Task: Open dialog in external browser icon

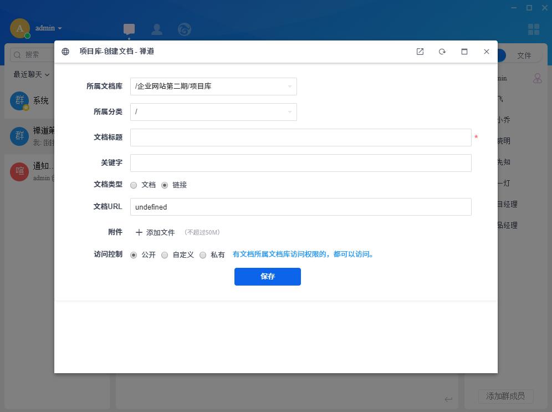Action: click(x=420, y=52)
